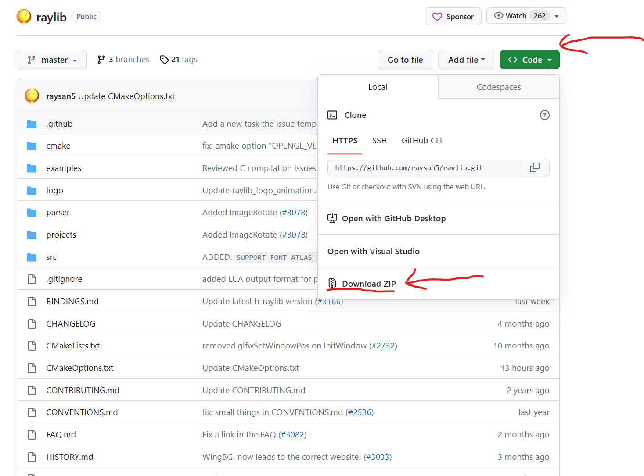Click the branch icon next to 3 branches

point(101,60)
